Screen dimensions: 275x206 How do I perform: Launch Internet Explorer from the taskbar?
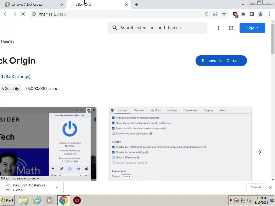(37, 200)
